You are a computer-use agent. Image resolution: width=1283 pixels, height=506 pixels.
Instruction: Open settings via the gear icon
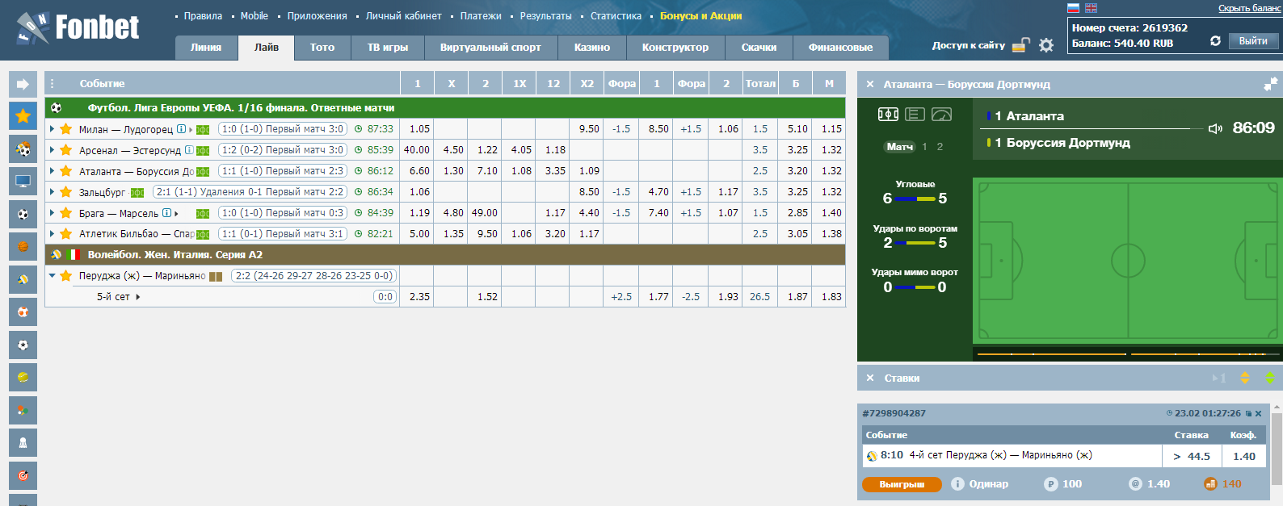click(1046, 45)
